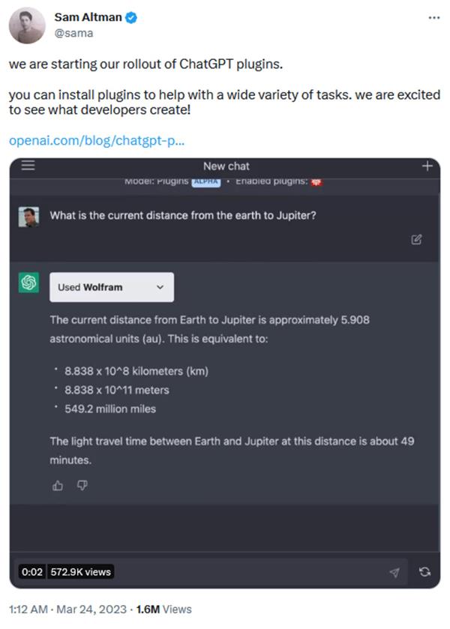The width and height of the screenshot is (450, 629).
Task: Click the thumbs up feedback icon
Action: click(x=58, y=486)
